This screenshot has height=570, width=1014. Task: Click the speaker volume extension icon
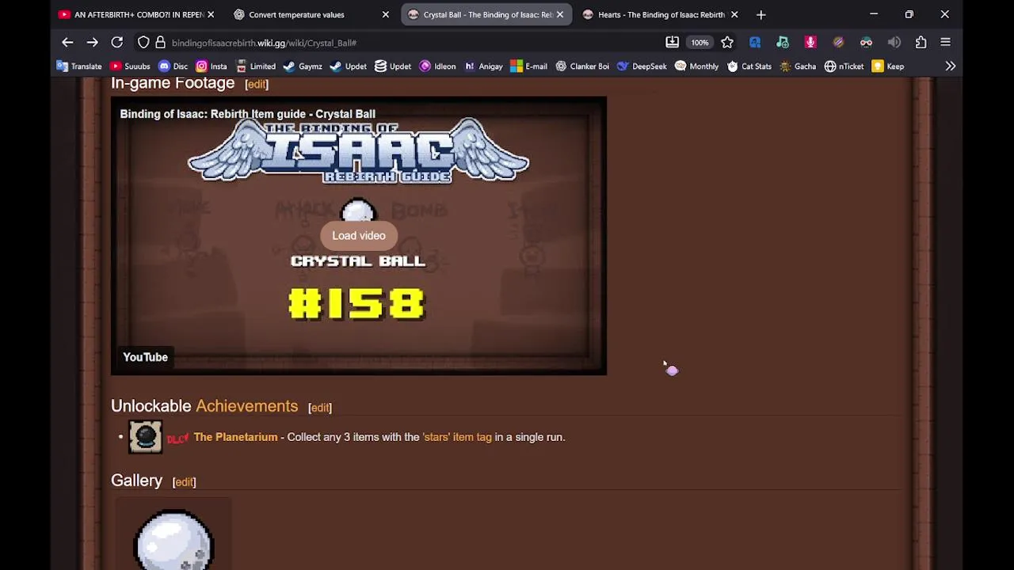coord(894,42)
